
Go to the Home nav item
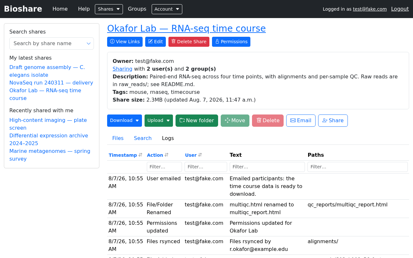point(60,9)
